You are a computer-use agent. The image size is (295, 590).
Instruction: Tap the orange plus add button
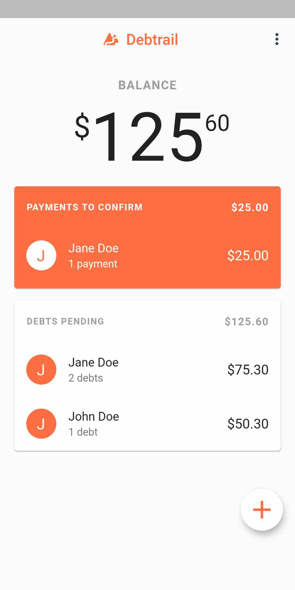(262, 510)
